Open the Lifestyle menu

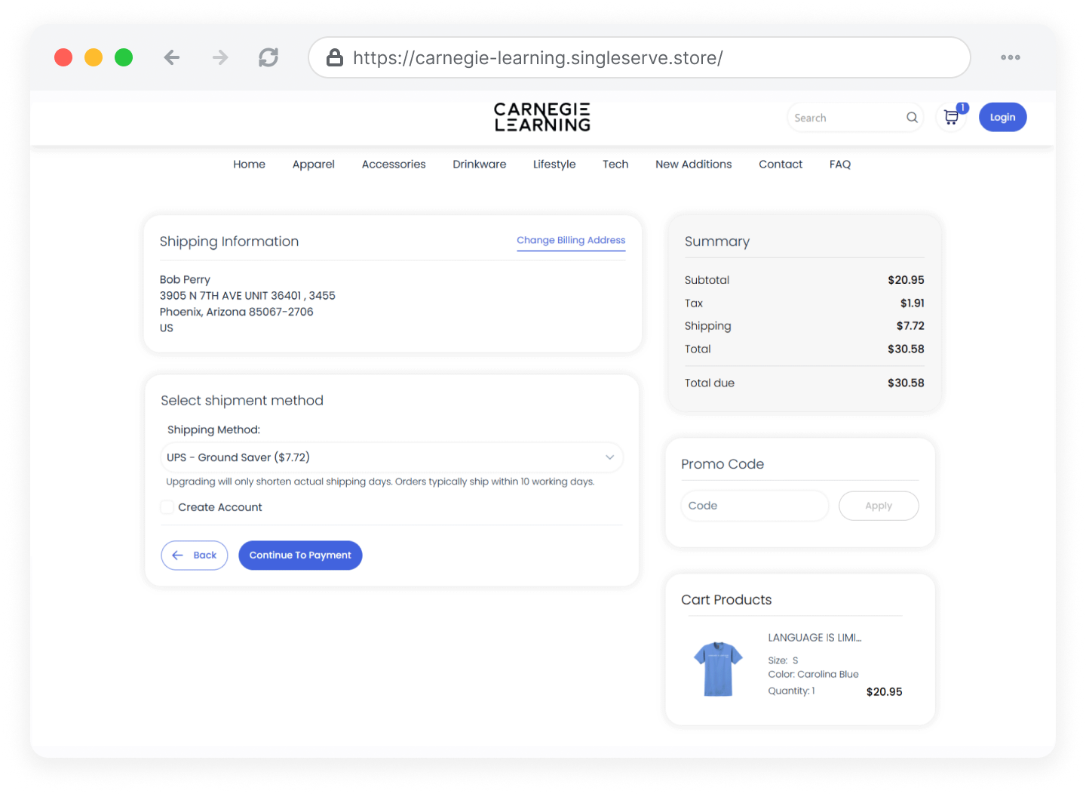click(x=554, y=165)
